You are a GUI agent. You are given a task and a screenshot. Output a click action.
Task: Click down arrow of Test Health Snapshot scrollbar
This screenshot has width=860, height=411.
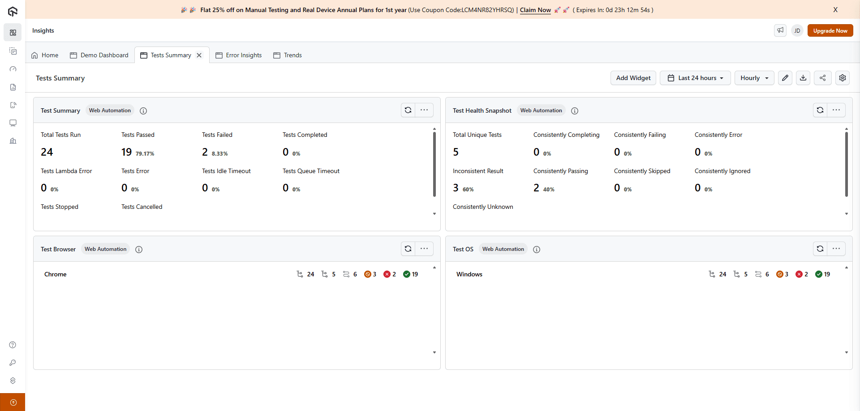(847, 214)
